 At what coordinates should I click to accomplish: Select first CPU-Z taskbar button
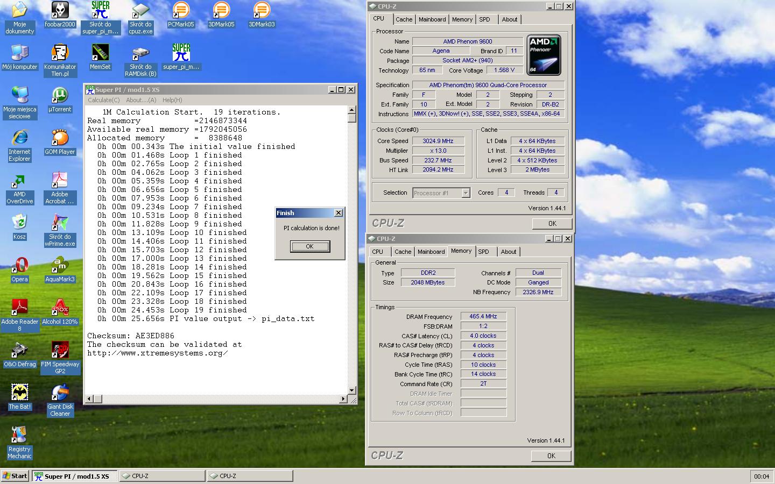[x=162, y=476]
